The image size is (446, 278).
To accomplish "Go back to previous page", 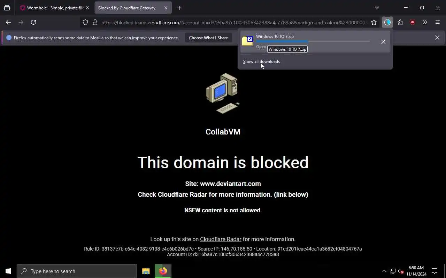I will (8, 22).
